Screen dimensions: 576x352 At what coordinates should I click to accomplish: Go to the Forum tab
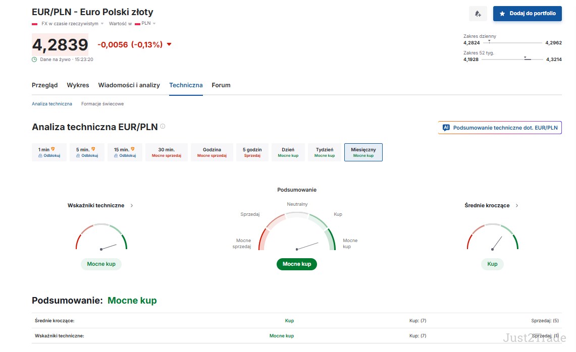[221, 85]
